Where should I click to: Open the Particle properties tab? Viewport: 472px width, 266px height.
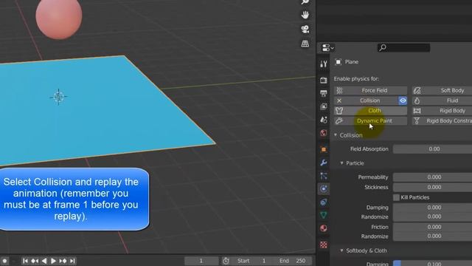(x=324, y=176)
